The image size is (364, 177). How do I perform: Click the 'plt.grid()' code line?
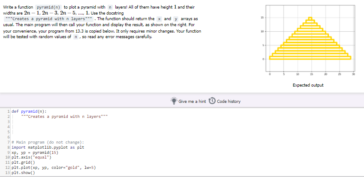(x=23, y=162)
